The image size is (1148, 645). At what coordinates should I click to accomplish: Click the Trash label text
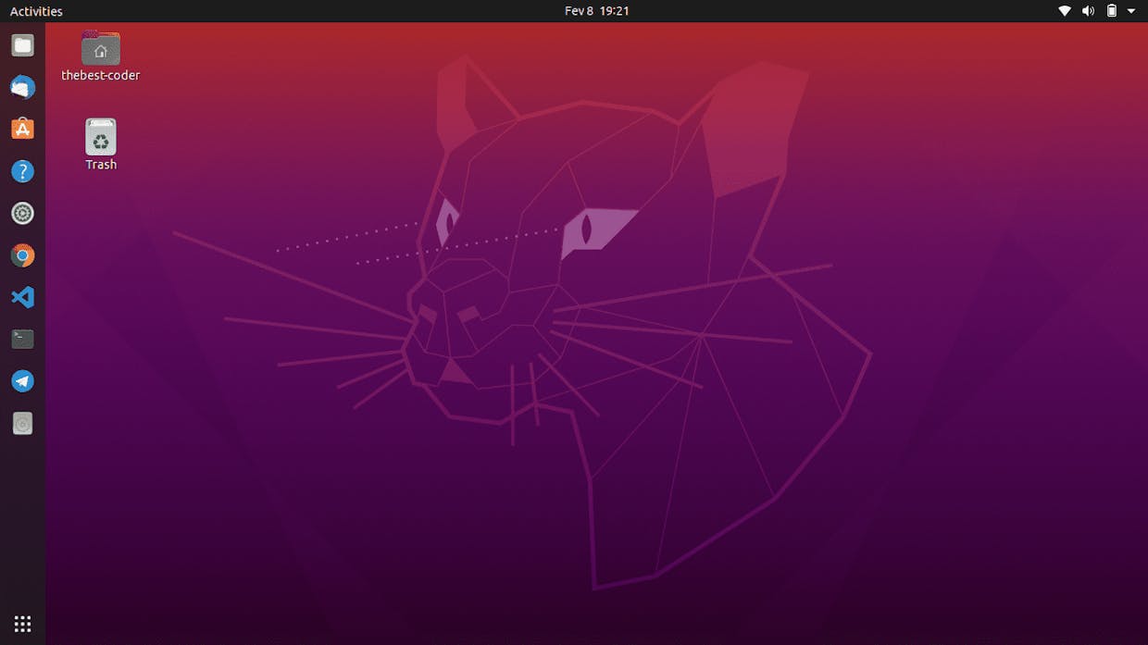point(101,165)
